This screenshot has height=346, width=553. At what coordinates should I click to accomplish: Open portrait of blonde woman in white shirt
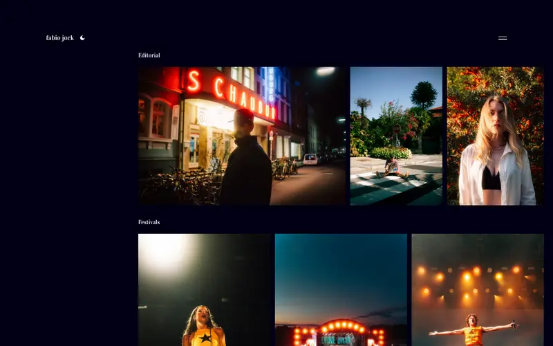[495, 136]
